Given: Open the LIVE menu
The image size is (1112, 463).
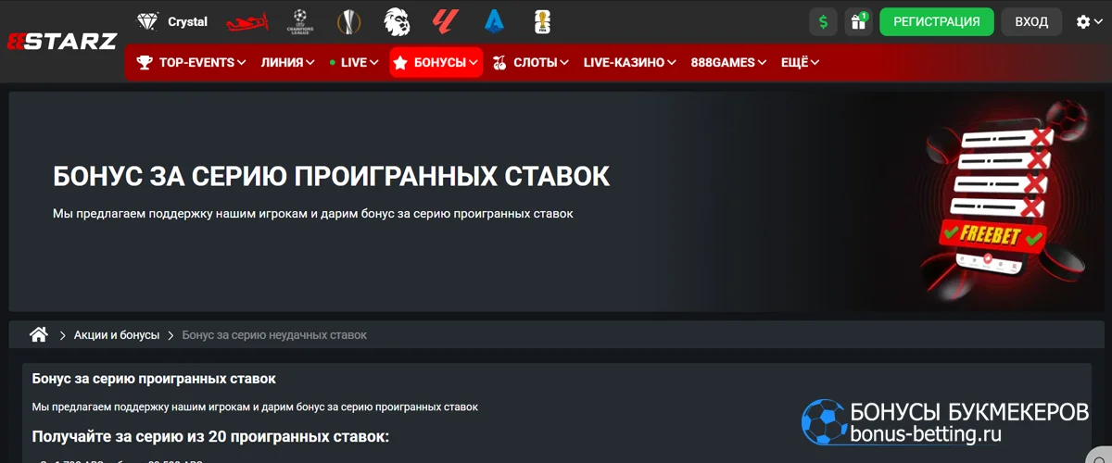Looking at the screenshot, I should 354,63.
